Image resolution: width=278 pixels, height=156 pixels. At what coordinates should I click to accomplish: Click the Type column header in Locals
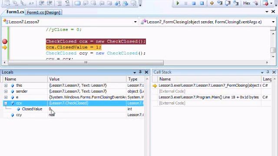[135, 79]
